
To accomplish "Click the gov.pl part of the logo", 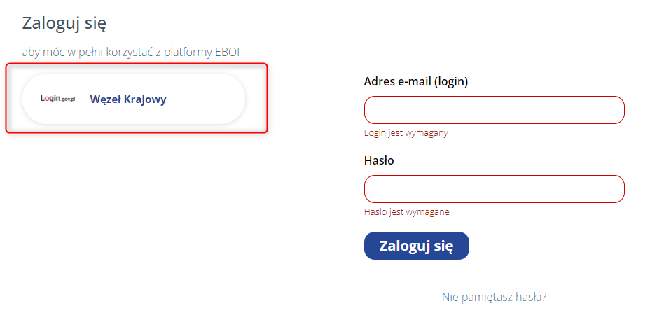I will 68,100.
